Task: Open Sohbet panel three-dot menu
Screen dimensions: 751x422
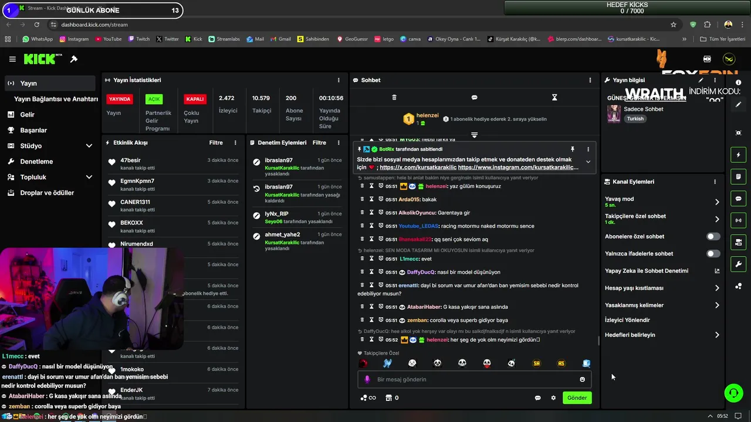Action: pyautogui.click(x=590, y=80)
